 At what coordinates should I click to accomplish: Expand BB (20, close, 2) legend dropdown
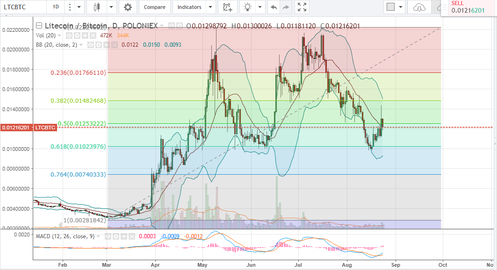(81, 45)
